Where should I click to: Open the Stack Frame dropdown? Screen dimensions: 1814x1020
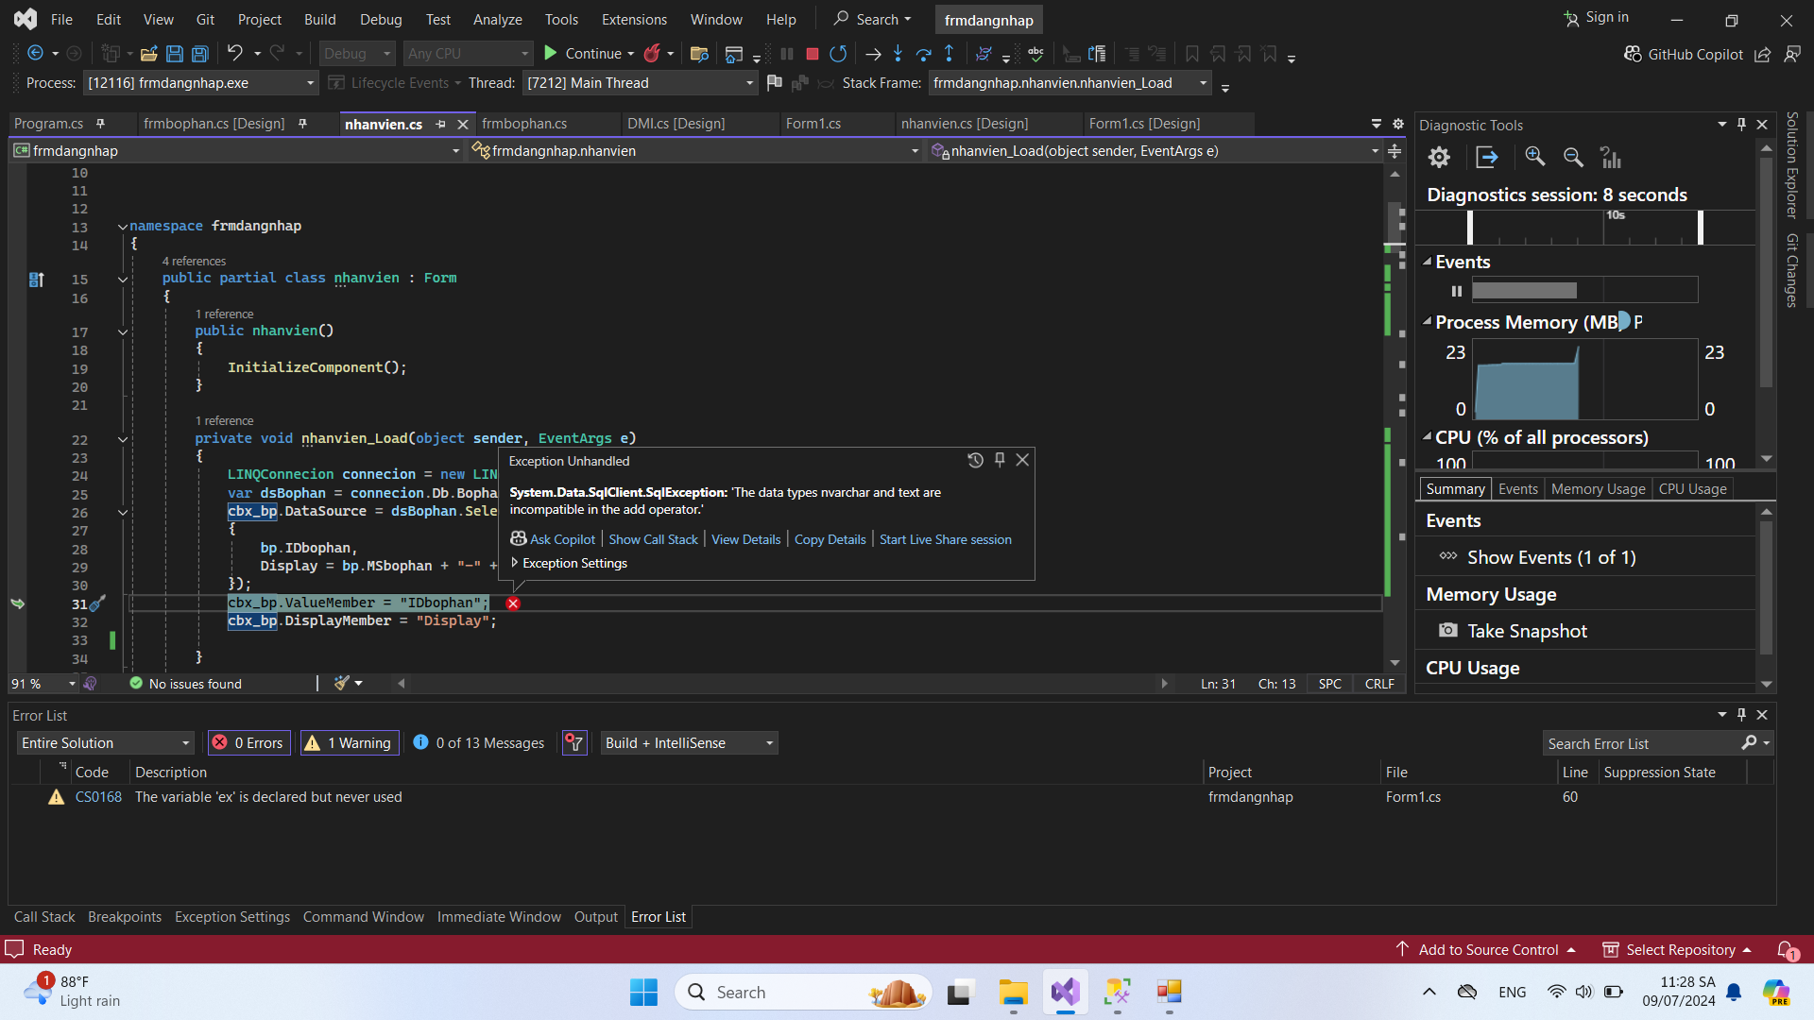coord(1070,83)
